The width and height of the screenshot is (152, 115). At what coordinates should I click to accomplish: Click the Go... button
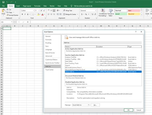coord(95,105)
